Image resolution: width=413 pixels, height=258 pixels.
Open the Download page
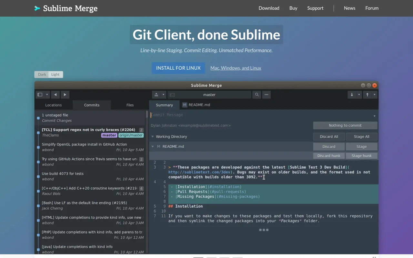269,8
